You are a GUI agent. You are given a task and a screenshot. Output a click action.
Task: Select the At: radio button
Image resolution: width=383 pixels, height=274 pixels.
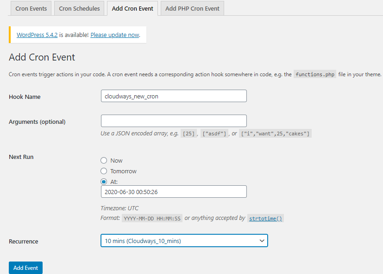click(x=104, y=182)
